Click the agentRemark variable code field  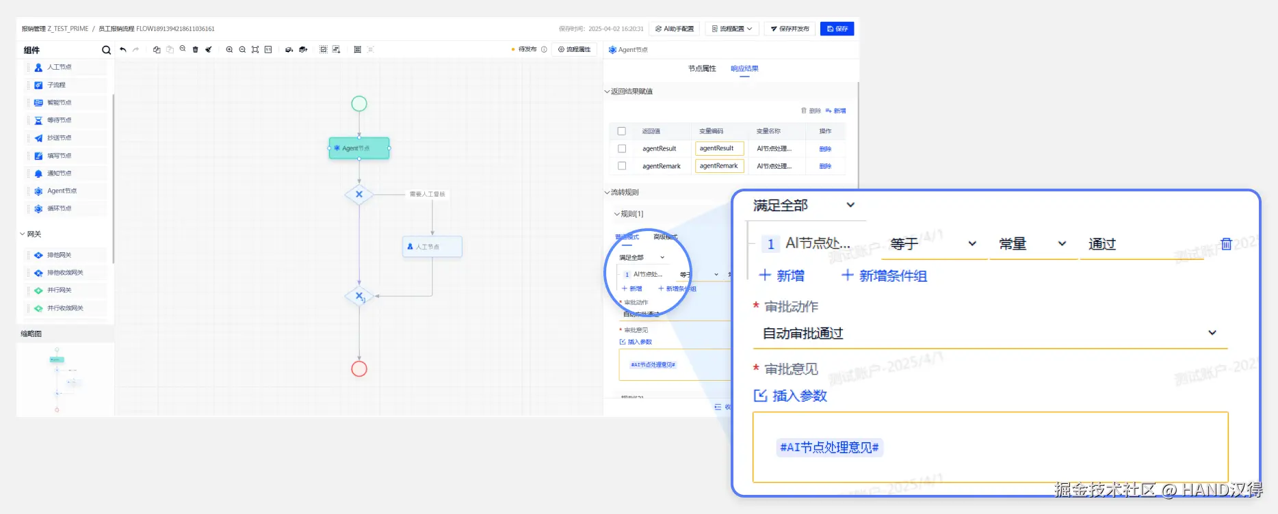coord(720,166)
